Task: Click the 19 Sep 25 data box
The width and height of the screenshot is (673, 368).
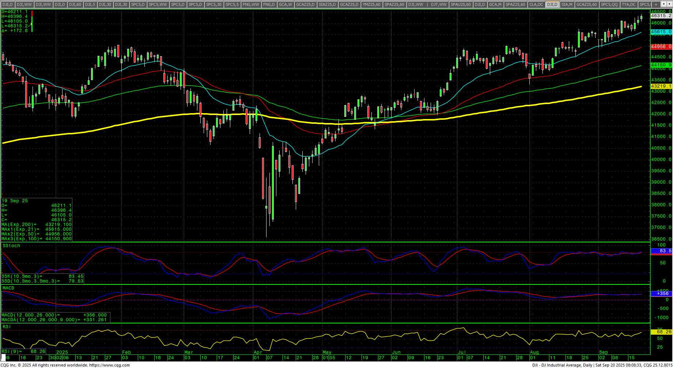Action: click(x=37, y=220)
